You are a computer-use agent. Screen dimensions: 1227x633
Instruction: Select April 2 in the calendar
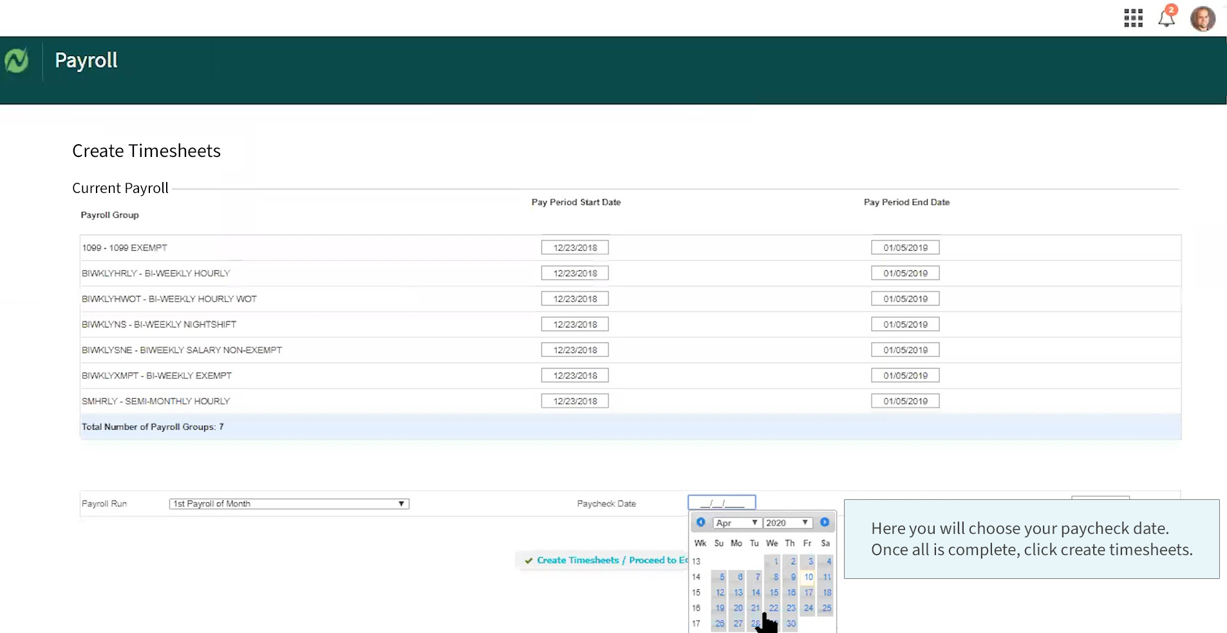pos(791,562)
